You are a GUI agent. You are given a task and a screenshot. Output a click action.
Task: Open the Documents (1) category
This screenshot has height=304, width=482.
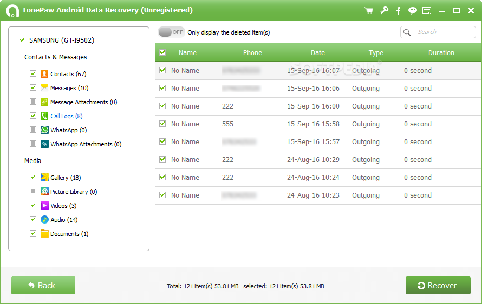pyautogui.click(x=69, y=234)
